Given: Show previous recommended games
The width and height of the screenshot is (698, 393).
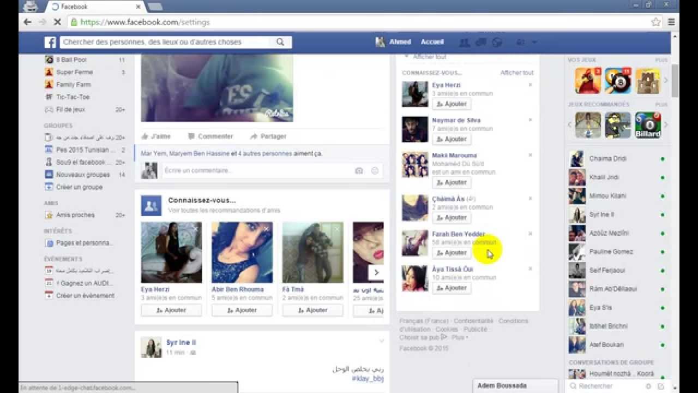Looking at the screenshot, I should pos(570,125).
